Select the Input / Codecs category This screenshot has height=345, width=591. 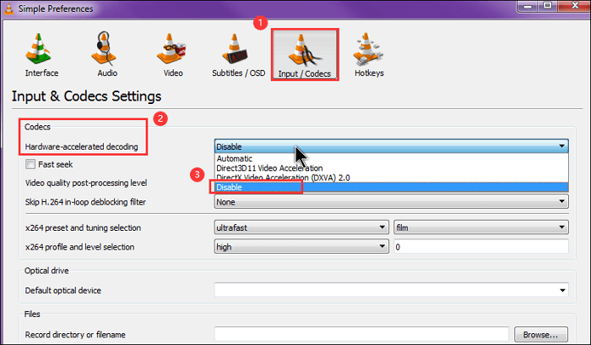(x=305, y=55)
